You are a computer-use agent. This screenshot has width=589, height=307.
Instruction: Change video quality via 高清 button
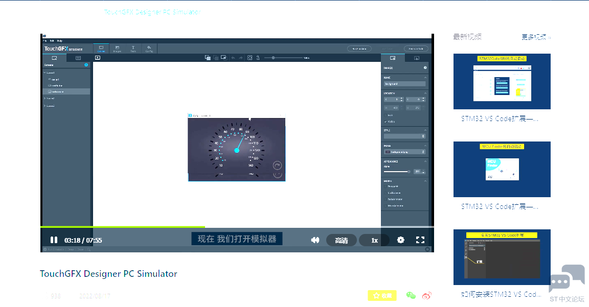pyautogui.click(x=341, y=240)
